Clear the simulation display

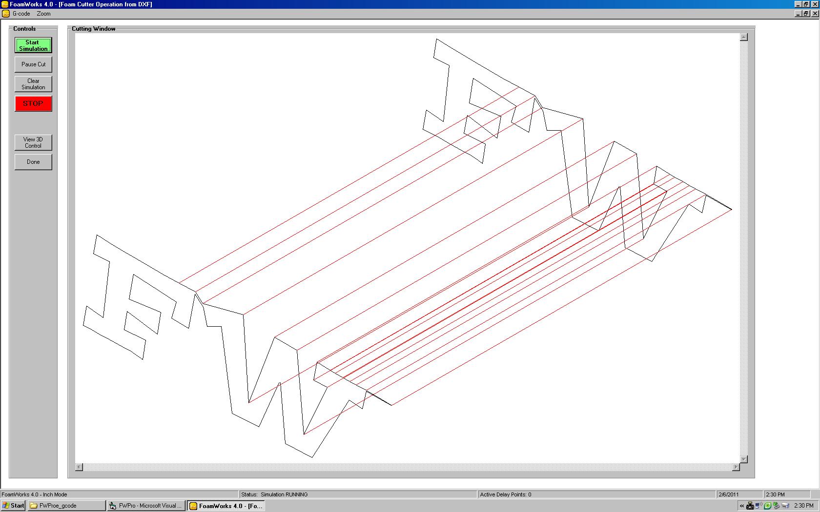tap(33, 84)
